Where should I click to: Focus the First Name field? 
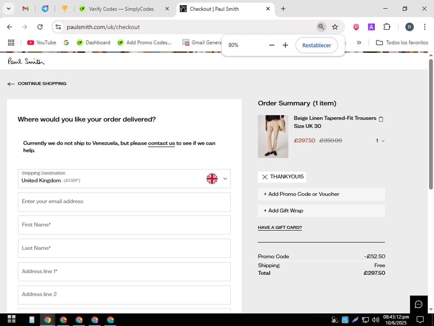point(124,225)
